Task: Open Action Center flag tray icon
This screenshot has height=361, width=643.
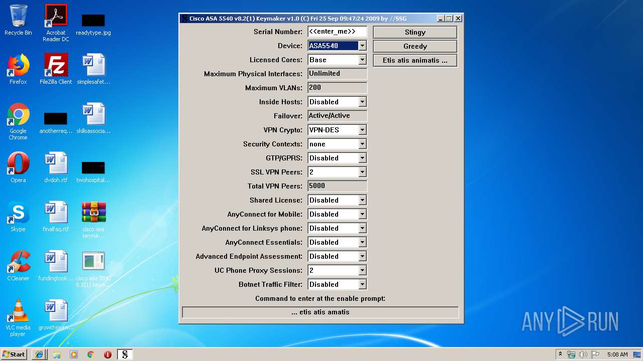Action: [x=595, y=354]
